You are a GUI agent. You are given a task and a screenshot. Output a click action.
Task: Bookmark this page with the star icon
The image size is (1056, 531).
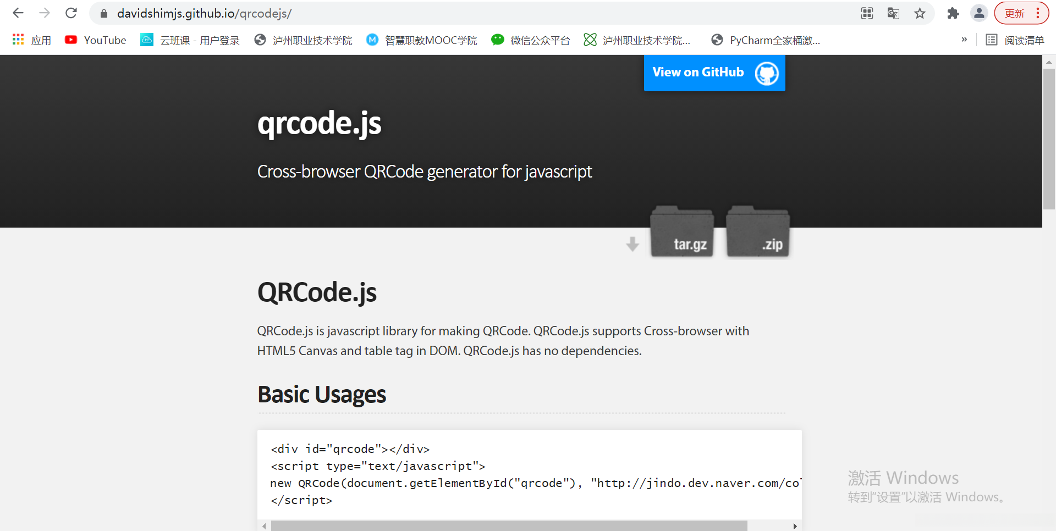point(920,14)
